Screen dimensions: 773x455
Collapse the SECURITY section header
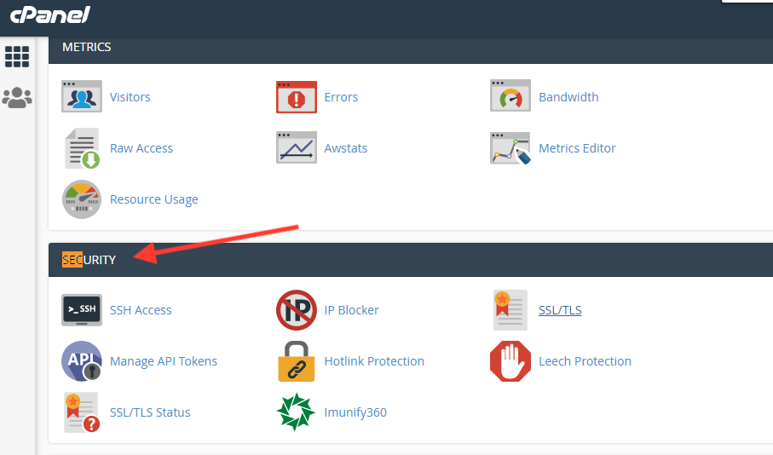[411, 260]
